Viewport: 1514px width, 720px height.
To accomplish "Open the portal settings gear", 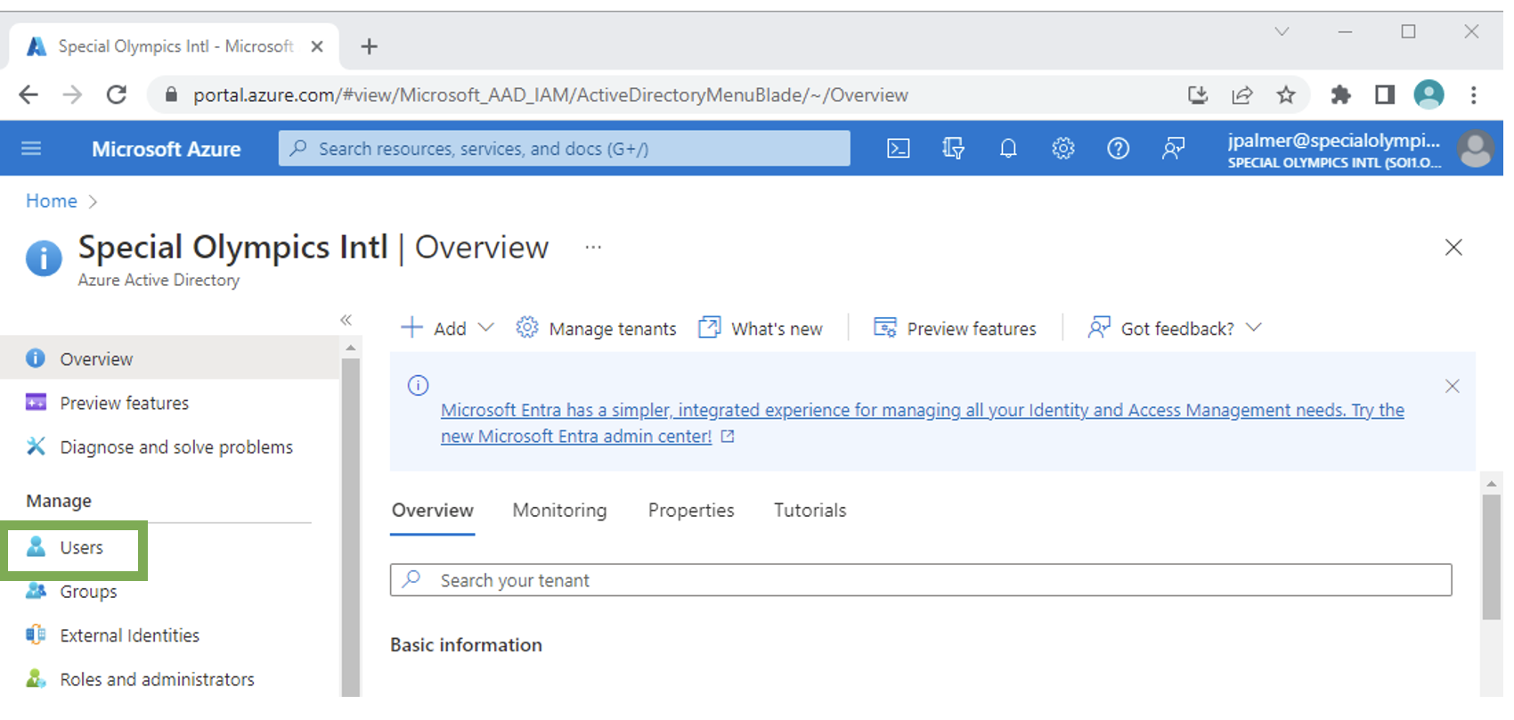I will 1063,149.
